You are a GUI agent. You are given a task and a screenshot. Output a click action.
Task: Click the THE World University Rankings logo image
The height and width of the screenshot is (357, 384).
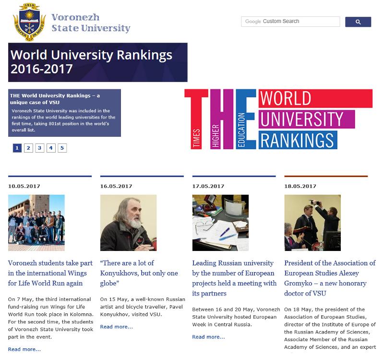click(x=278, y=119)
